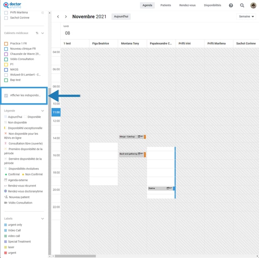Open the user profile avatar
This screenshot has width=259, height=258.
pos(253,5)
